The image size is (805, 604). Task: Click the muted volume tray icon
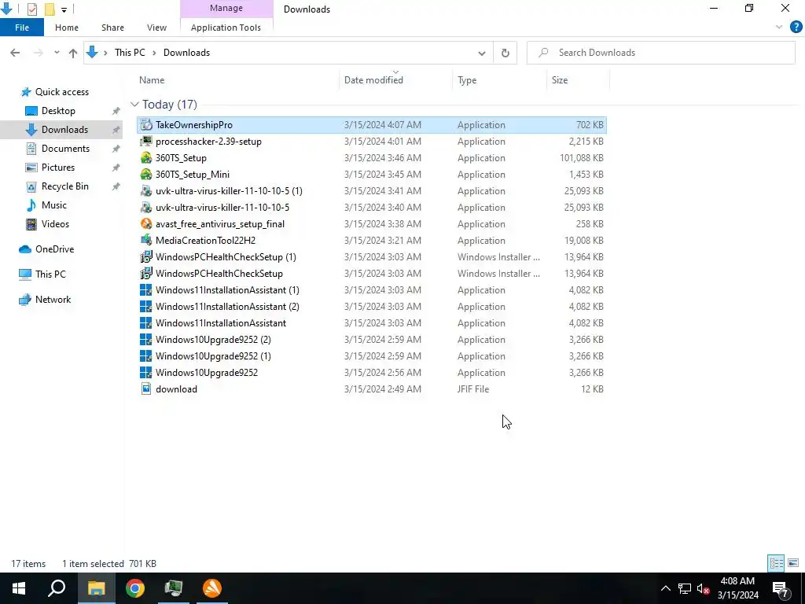click(703, 588)
